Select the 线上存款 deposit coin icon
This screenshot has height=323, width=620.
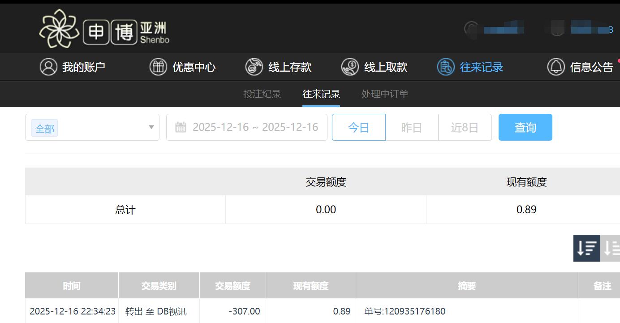254,67
